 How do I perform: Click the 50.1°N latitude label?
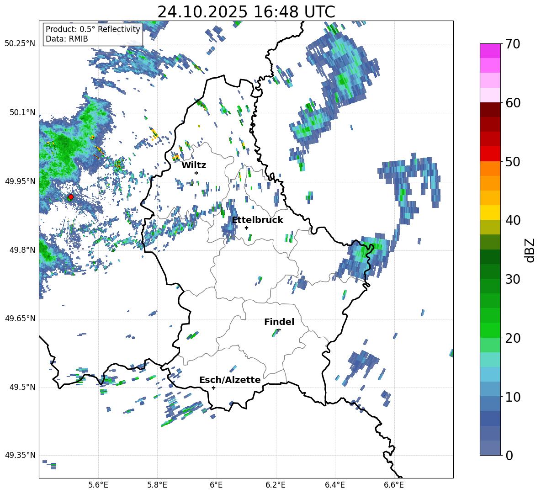click(23, 112)
